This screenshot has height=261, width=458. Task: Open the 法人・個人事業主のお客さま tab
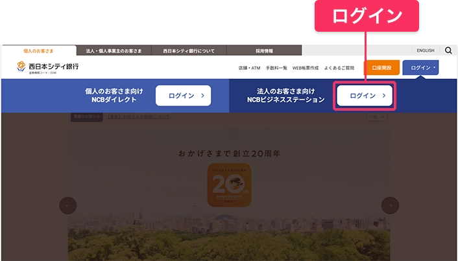[114, 51]
